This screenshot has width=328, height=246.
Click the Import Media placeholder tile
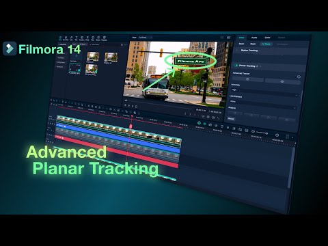77,56
